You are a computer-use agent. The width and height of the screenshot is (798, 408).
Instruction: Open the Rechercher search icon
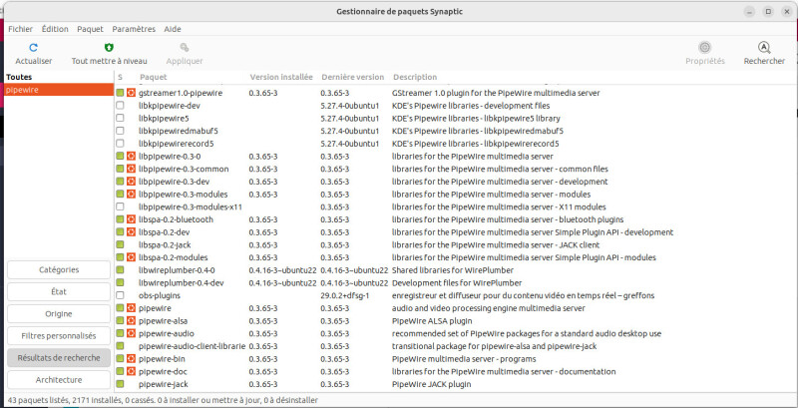coord(764,48)
